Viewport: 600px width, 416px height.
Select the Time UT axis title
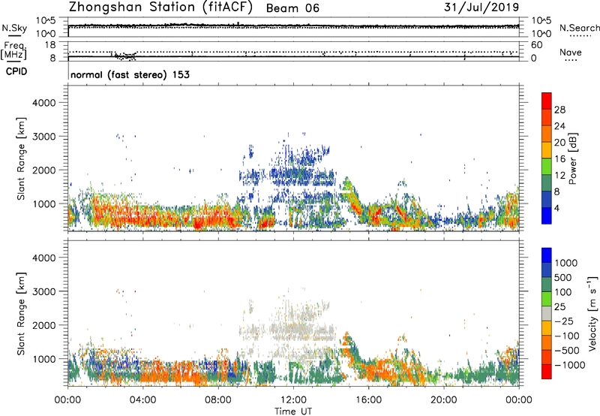(293, 411)
